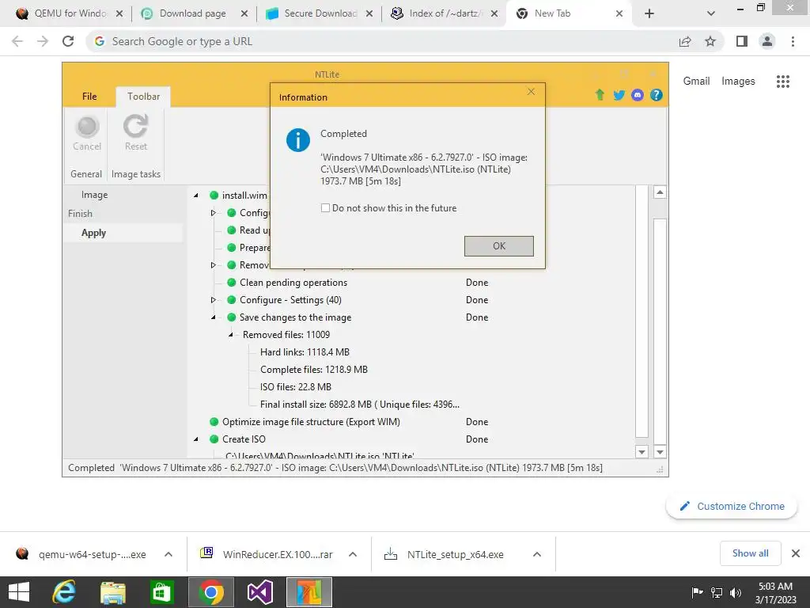
Task: Collapse the install.wim tree node
Action: tap(196, 196)
